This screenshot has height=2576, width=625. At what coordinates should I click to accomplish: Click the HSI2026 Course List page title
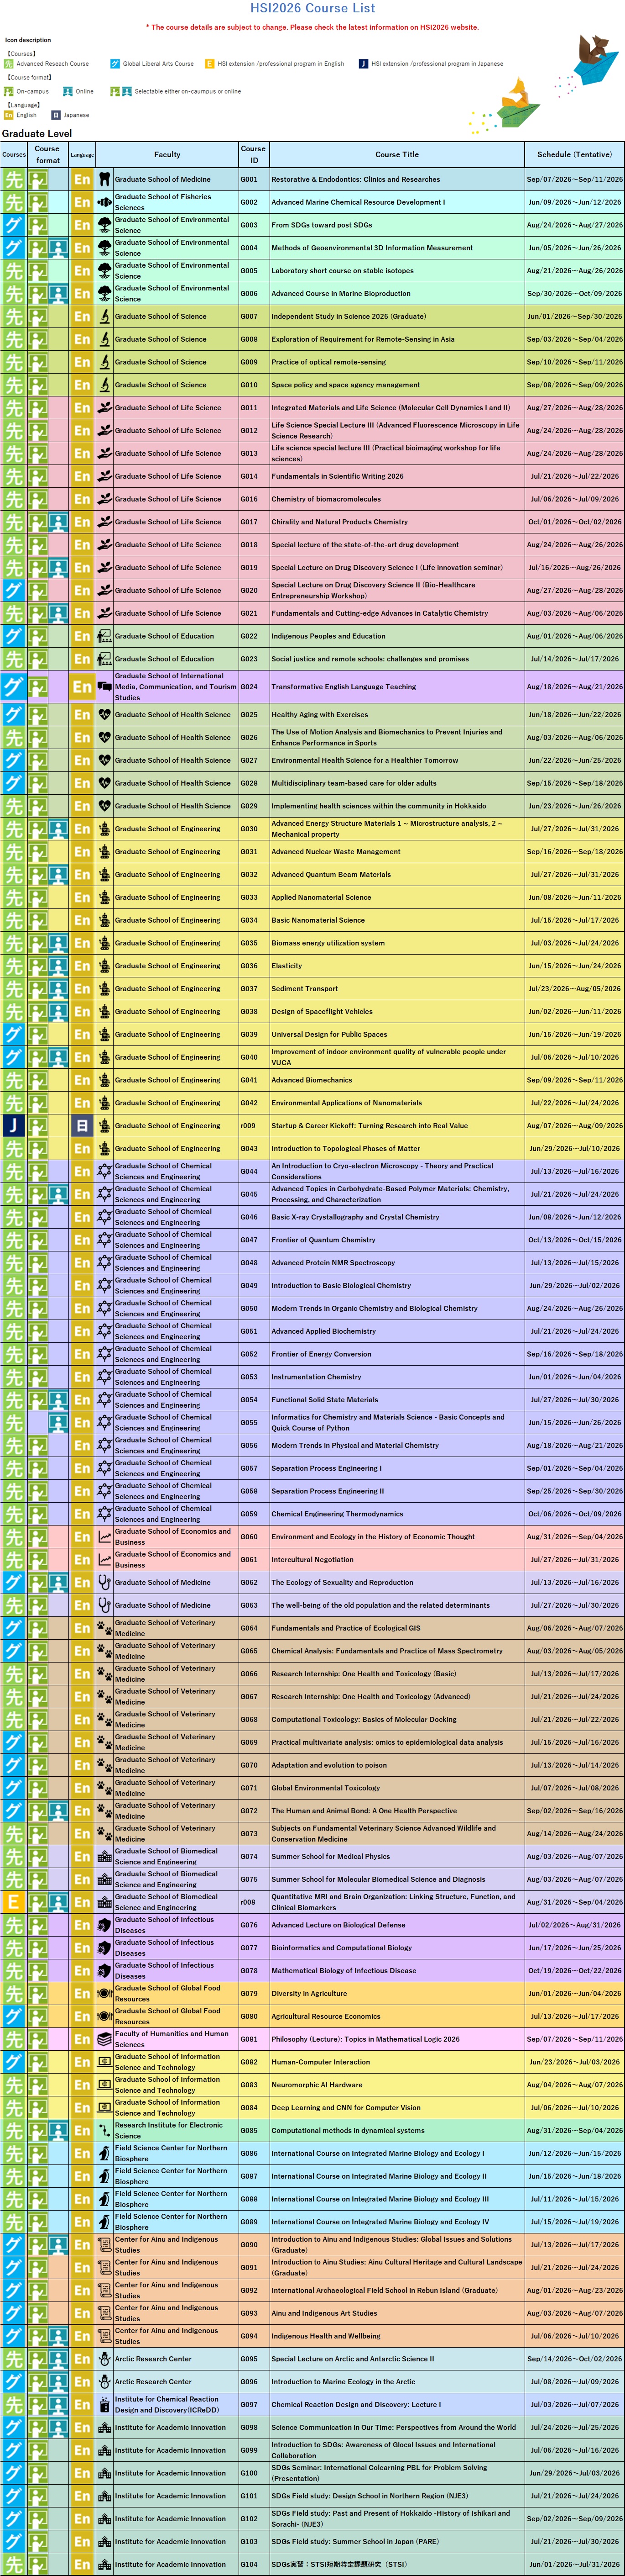[312, 8]
